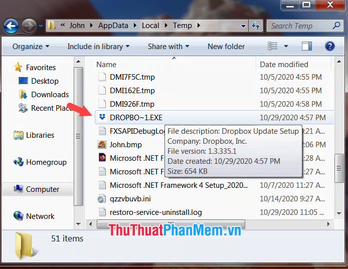The image size is (348, 269).
Task: Open Recent Places in Favorites
Action: point(52,108)
